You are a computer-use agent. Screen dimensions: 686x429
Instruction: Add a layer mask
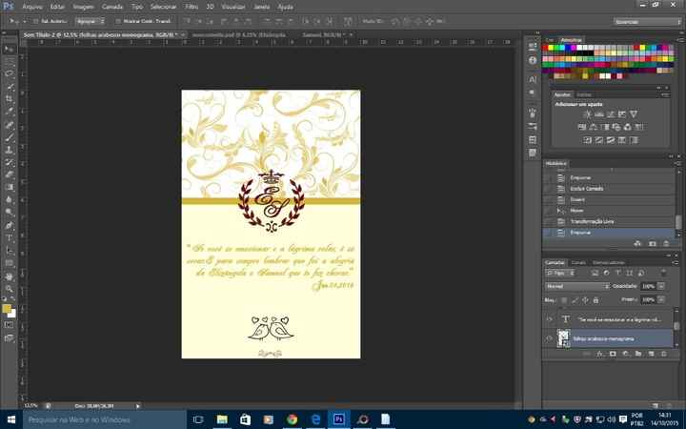click(613, 354)
